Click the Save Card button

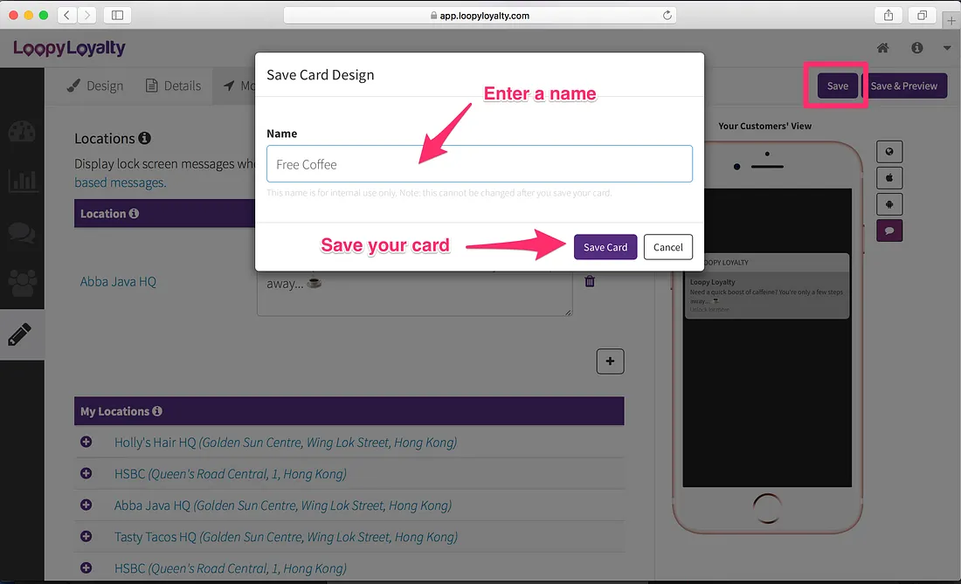click(605, 247)
